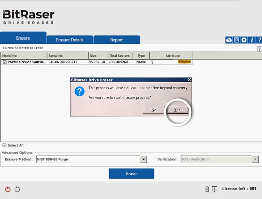Toggle the Select All checkbox
This screenshot has width=262, height=199.
(x=5, y=145)
